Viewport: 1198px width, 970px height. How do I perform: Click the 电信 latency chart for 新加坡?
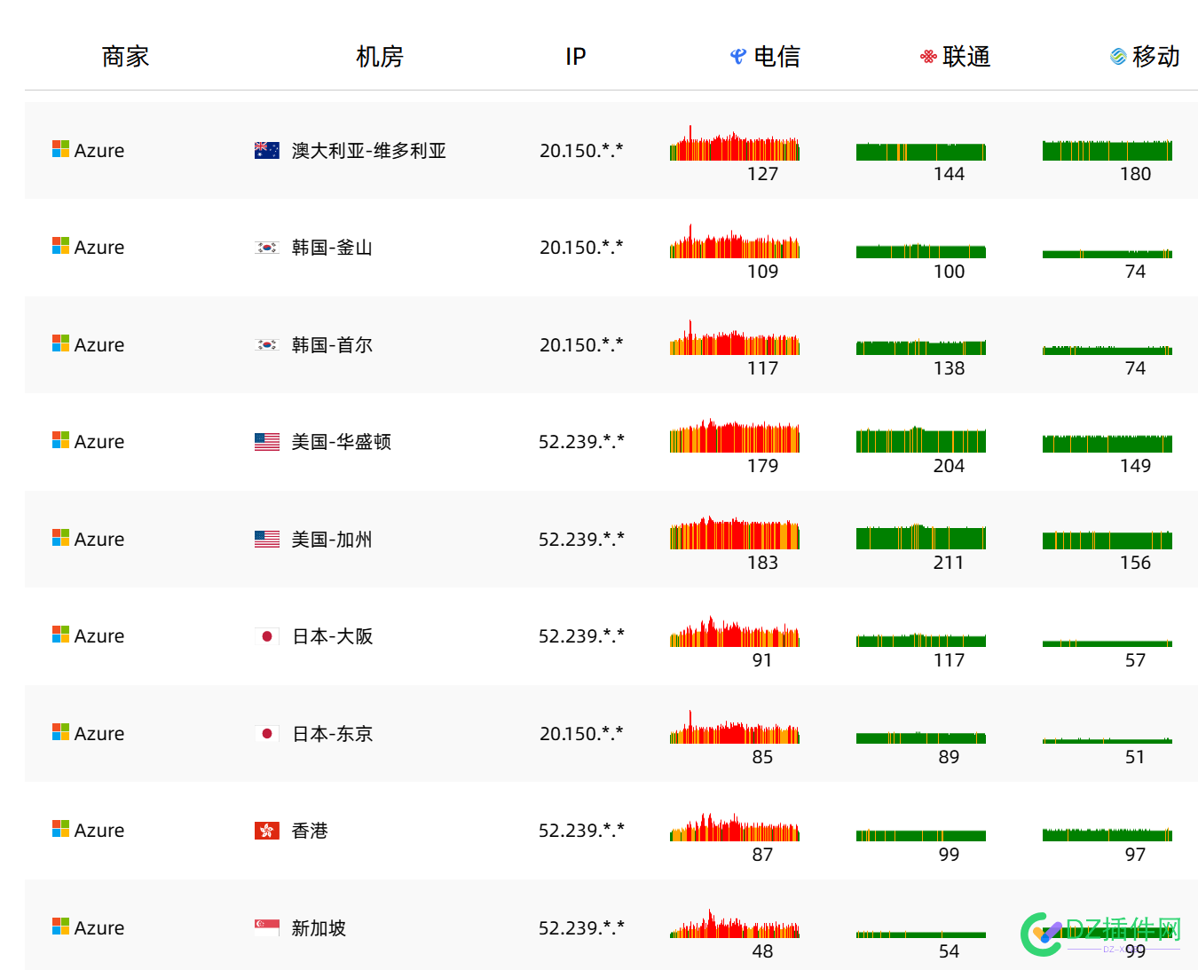point(735,923)
